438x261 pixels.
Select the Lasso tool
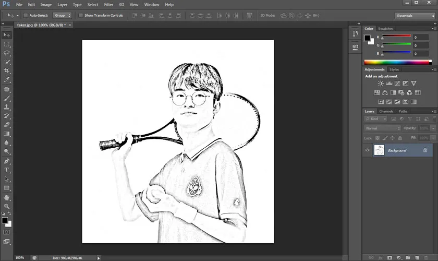pos(7,53)
